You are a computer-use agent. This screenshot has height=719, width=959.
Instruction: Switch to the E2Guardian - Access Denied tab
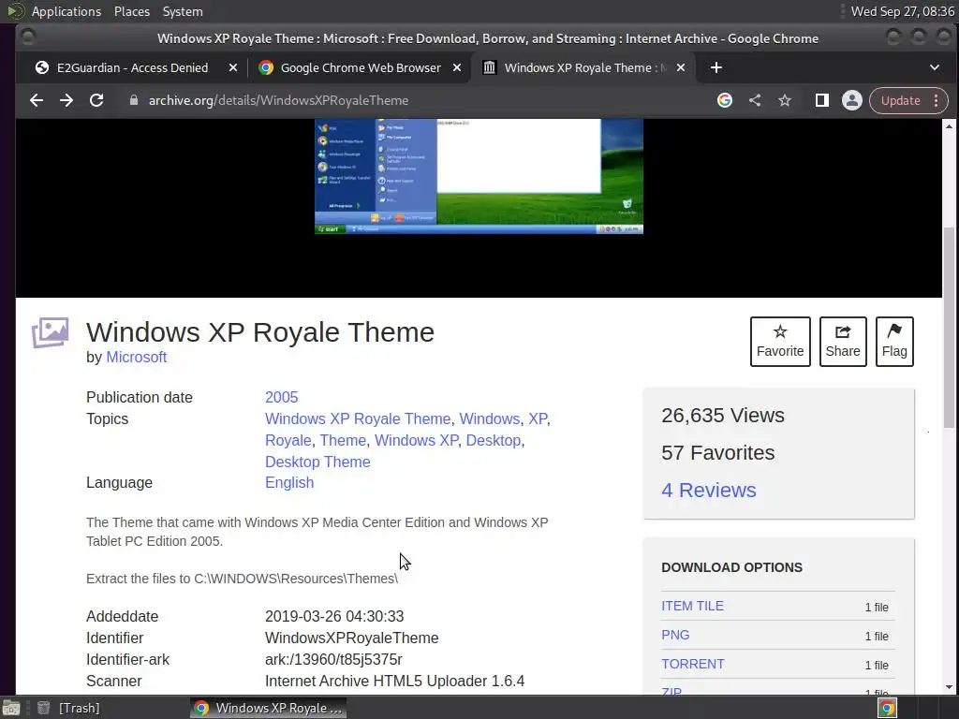point(131,67)
